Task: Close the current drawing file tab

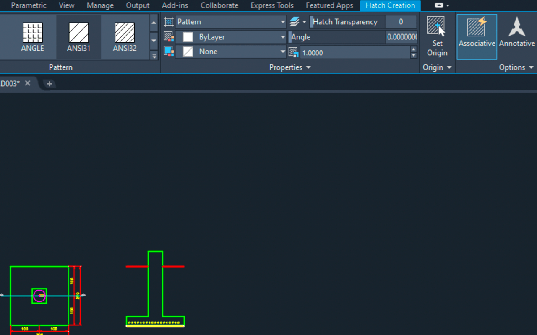Action: click(x=28, y=83)
